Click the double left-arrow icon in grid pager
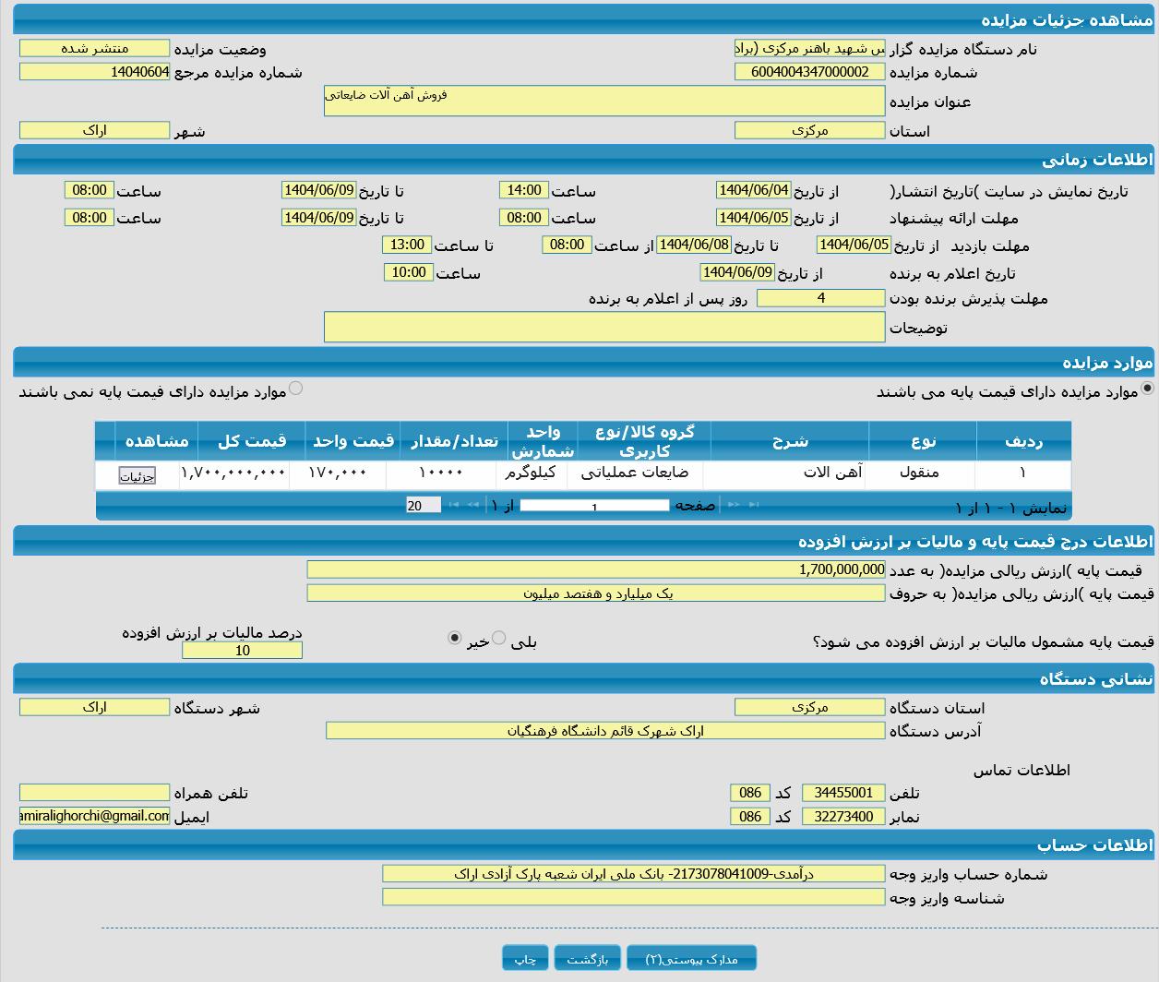The height and width of the screenshot is (982, 1159). click(473, 505)
